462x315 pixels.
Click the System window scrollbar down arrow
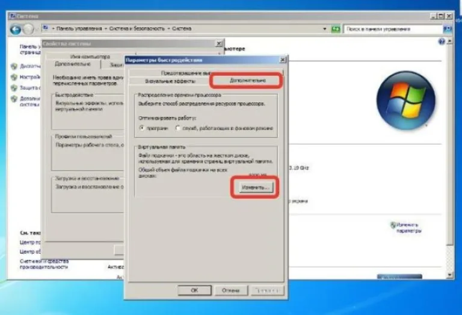(x=449, y=275)
